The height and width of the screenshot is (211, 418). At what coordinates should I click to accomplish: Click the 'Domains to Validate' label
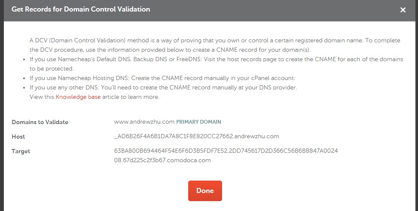40,122
